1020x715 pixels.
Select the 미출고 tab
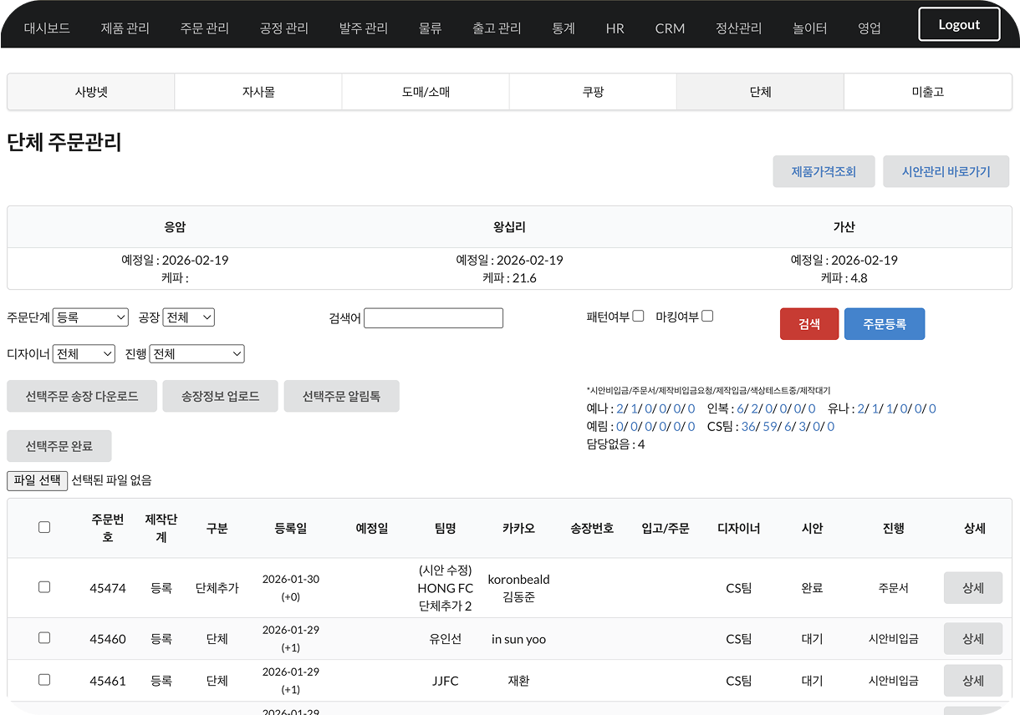tap(927, 92)
